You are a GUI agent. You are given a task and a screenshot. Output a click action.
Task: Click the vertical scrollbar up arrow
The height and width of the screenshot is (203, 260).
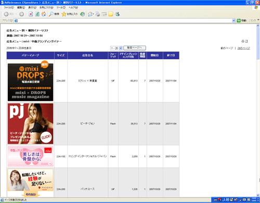(258, 26)
